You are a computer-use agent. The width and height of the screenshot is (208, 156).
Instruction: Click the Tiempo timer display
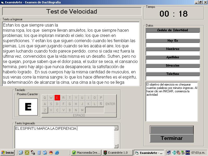click(173, 14)
